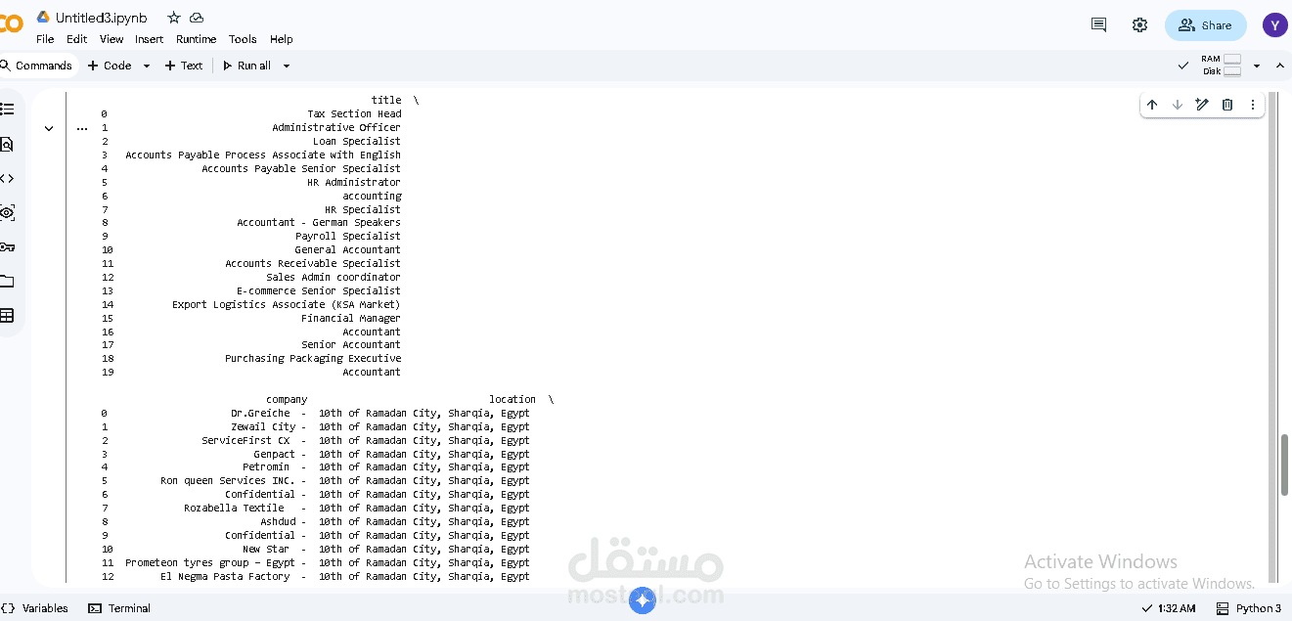Edit the cell with the Gemini magic pencil
This screenshot has height=621, width=1292.
(1202, 104)
